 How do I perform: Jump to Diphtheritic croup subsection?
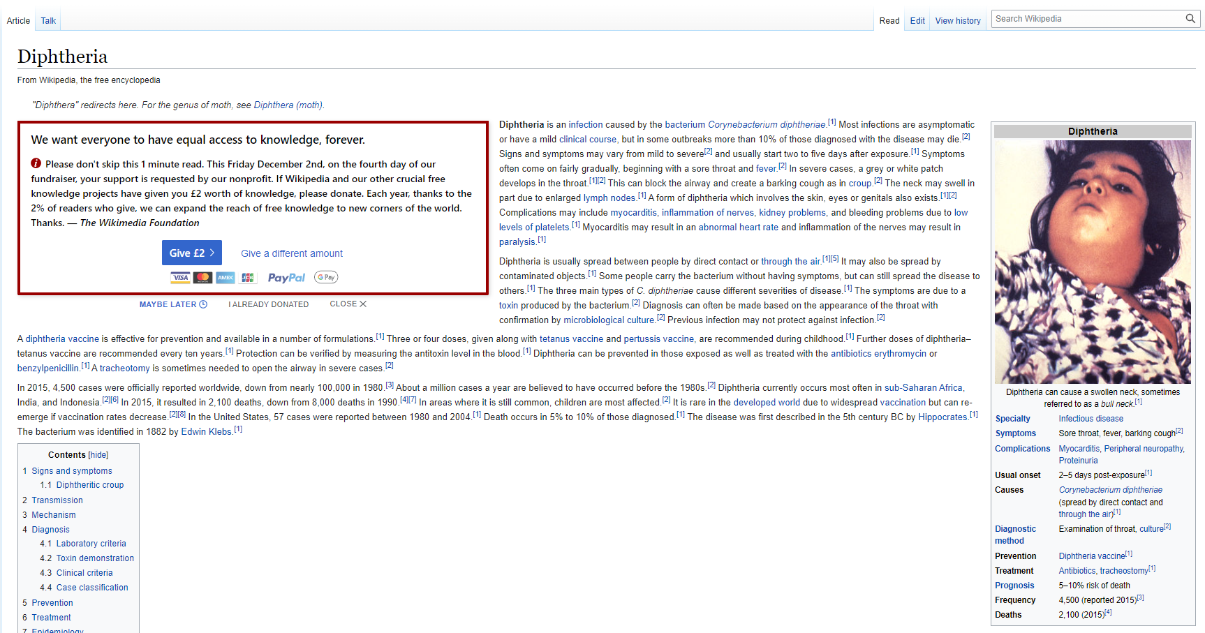point(90,485)
